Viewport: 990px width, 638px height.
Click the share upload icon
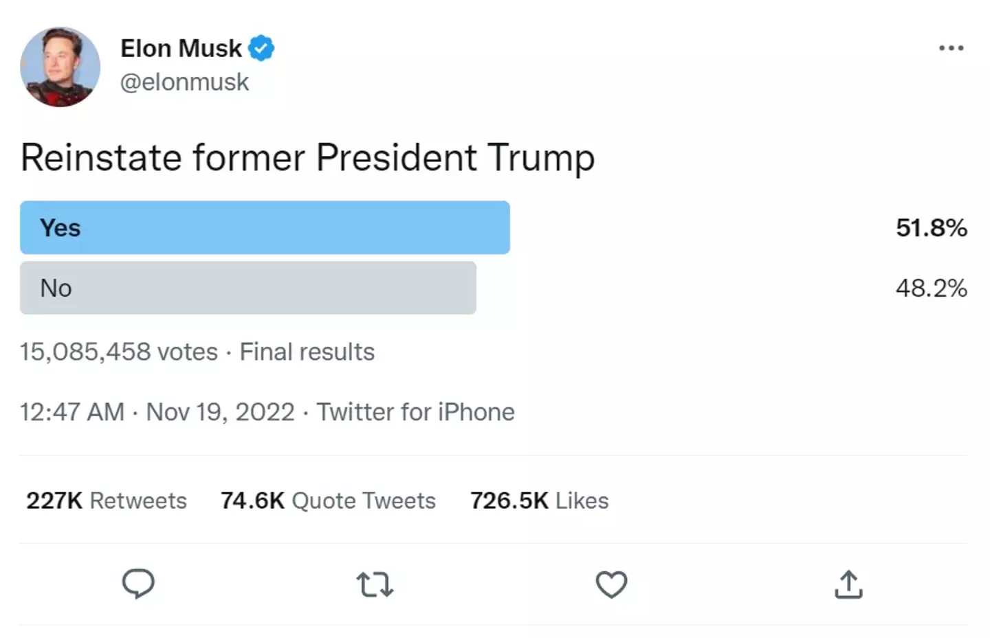tap(848, 585)
